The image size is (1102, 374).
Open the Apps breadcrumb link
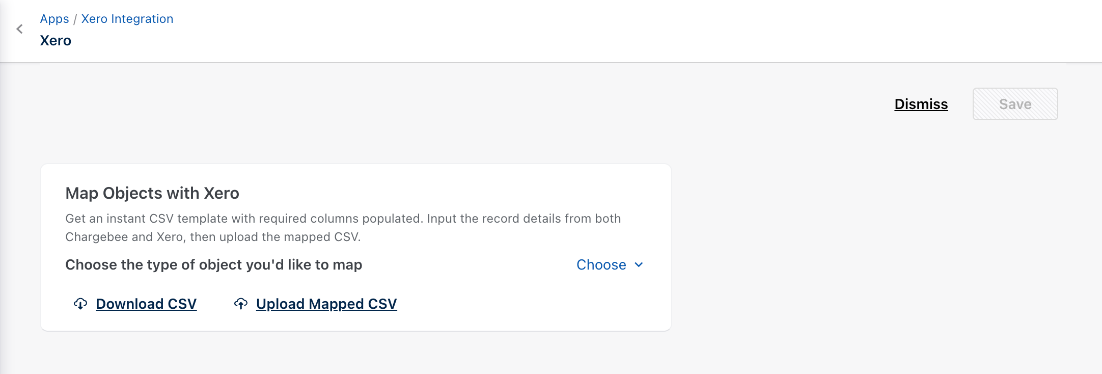coord(54,19)
